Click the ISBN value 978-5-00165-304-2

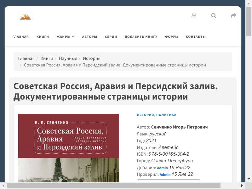(x=169, y=154)
